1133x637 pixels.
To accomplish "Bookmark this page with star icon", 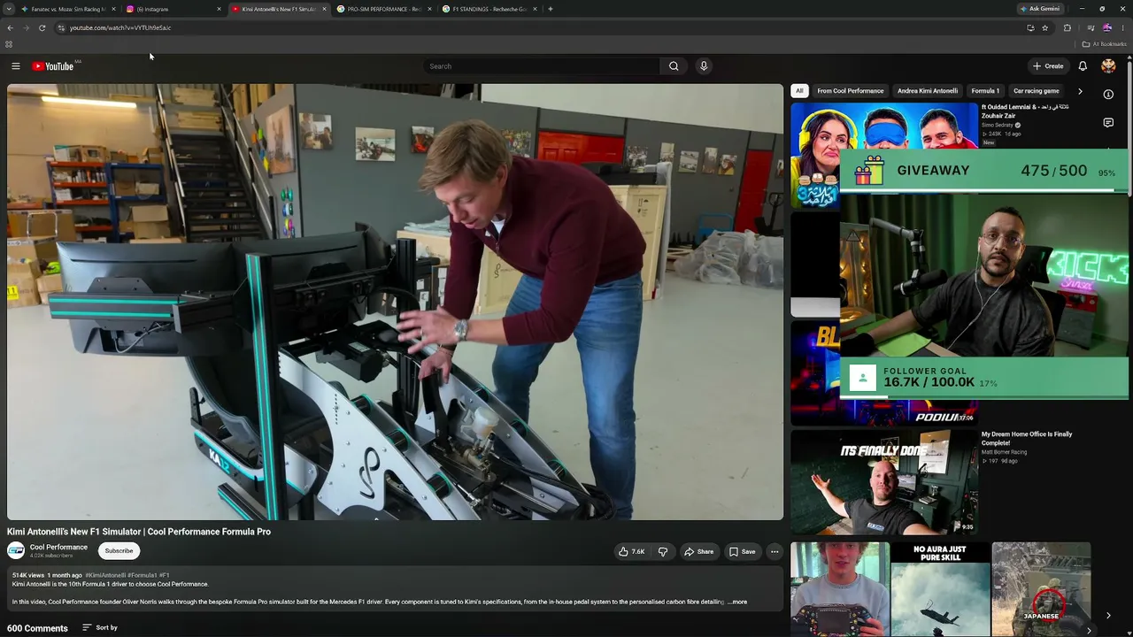I will 1045,27.
